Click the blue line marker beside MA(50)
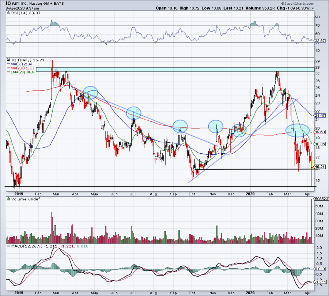The height and width of the screenshot is (296, 329). [x=8, y=64]
